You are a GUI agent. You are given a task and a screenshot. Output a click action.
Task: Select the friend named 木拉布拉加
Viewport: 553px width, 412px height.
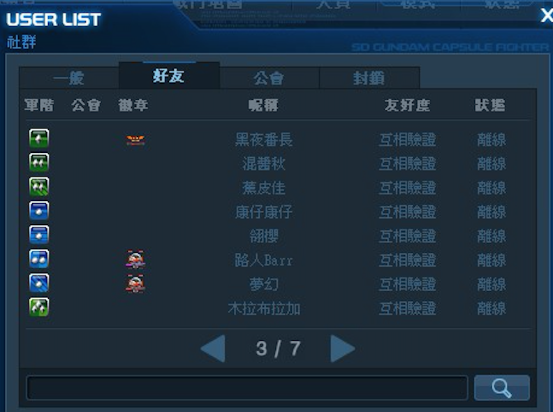(x=264, y=309)
